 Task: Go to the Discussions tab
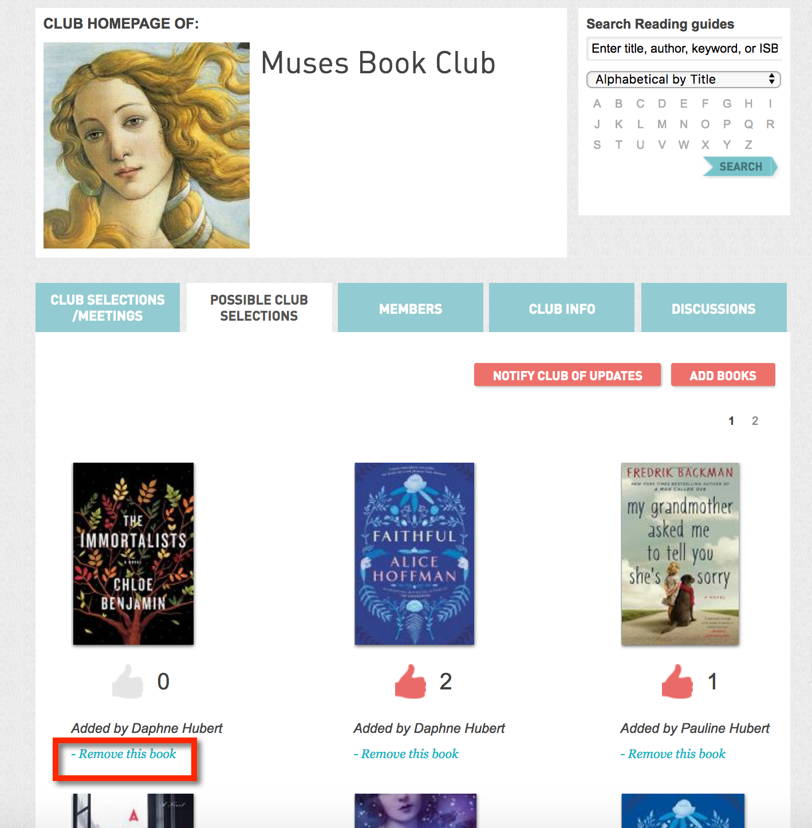714,307
